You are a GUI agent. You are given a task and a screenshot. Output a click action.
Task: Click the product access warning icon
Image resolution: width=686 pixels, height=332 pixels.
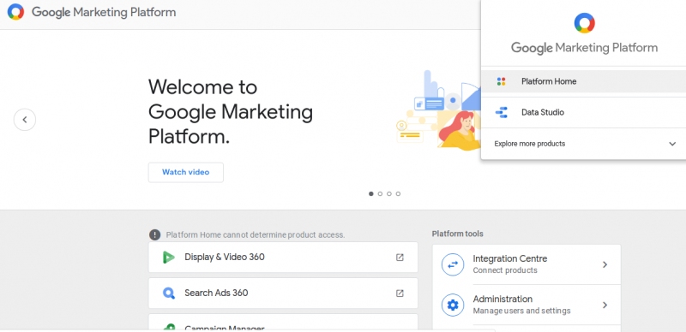pos(154,234)
